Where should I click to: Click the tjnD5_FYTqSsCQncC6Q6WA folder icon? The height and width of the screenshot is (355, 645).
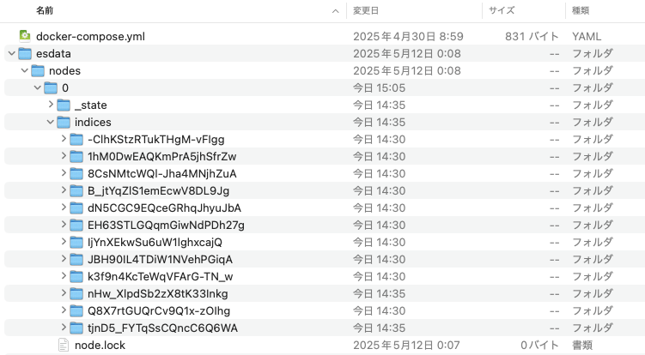point(76,328)
